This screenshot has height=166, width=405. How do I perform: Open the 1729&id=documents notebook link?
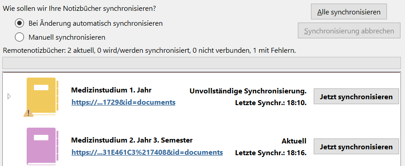click(x=123, y=102)
